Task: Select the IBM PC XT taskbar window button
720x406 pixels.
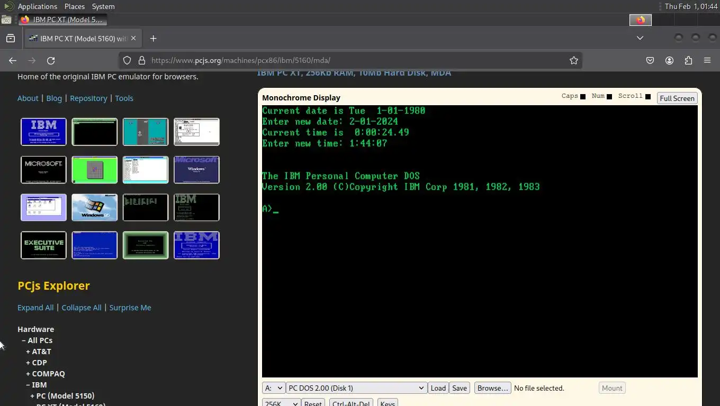Action: coord(62,20)
